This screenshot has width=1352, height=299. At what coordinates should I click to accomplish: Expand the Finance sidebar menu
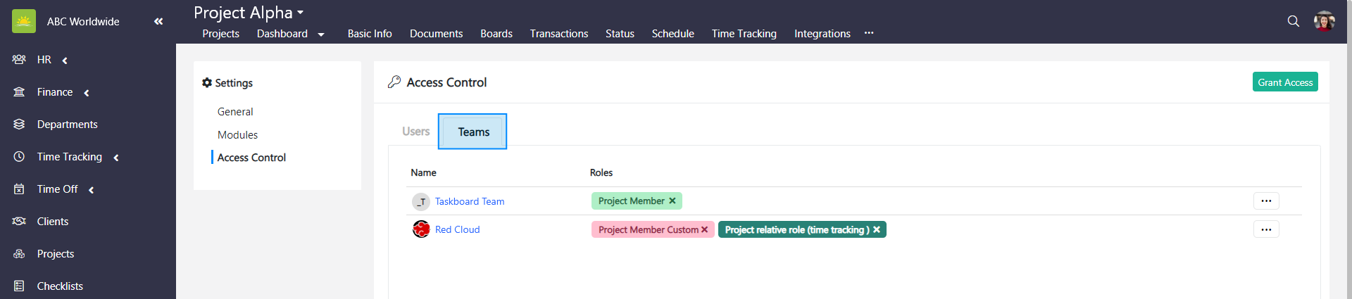click(87, 93)
